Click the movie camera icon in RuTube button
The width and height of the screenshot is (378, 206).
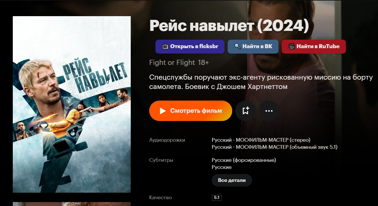click(x=291, y=46)
